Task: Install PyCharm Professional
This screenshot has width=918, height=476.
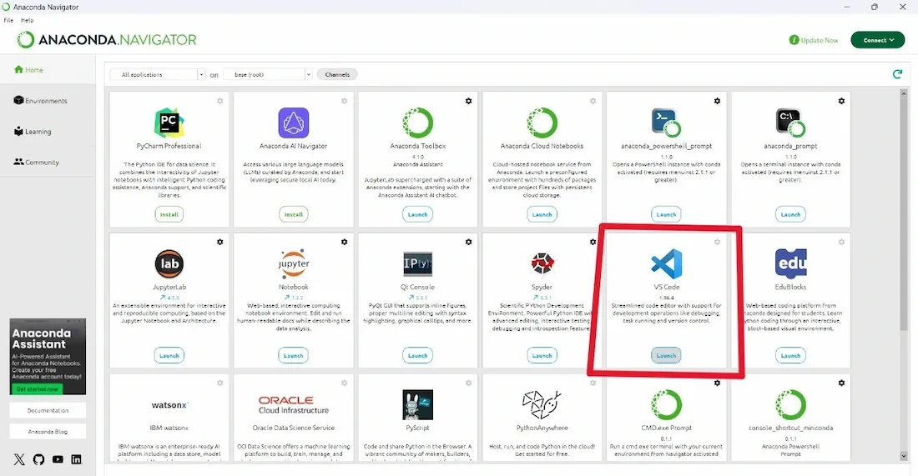Action: [x=169, y=214]
